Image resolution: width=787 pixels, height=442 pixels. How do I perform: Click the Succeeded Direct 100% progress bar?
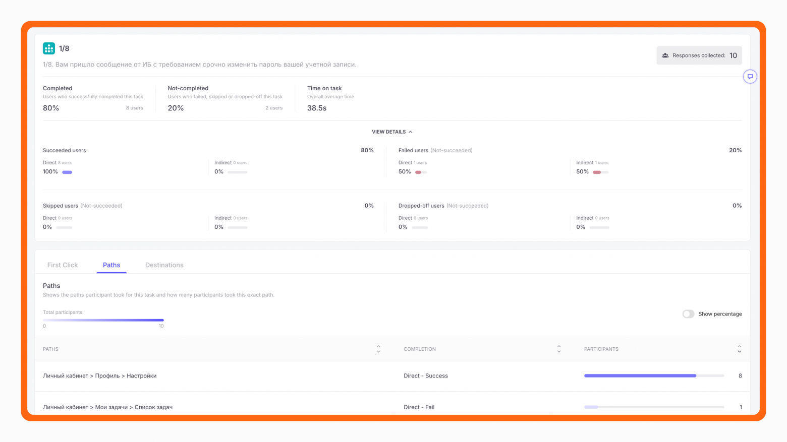coord(67,172)
